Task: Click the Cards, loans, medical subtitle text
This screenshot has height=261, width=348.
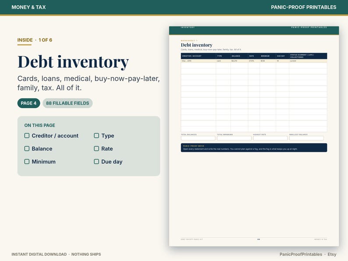Action: point(89,83)
